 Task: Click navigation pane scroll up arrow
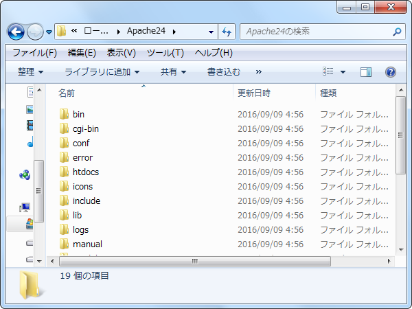click(39, 90)
